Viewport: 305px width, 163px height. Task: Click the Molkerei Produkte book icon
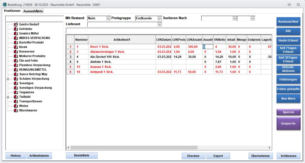click(16, 56)
